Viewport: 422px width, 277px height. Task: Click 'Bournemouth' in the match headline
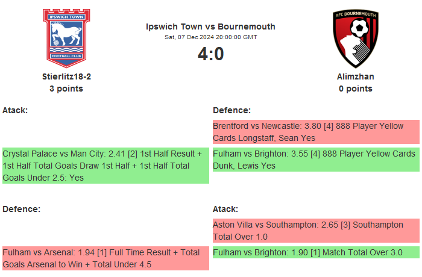coord(247,26)
